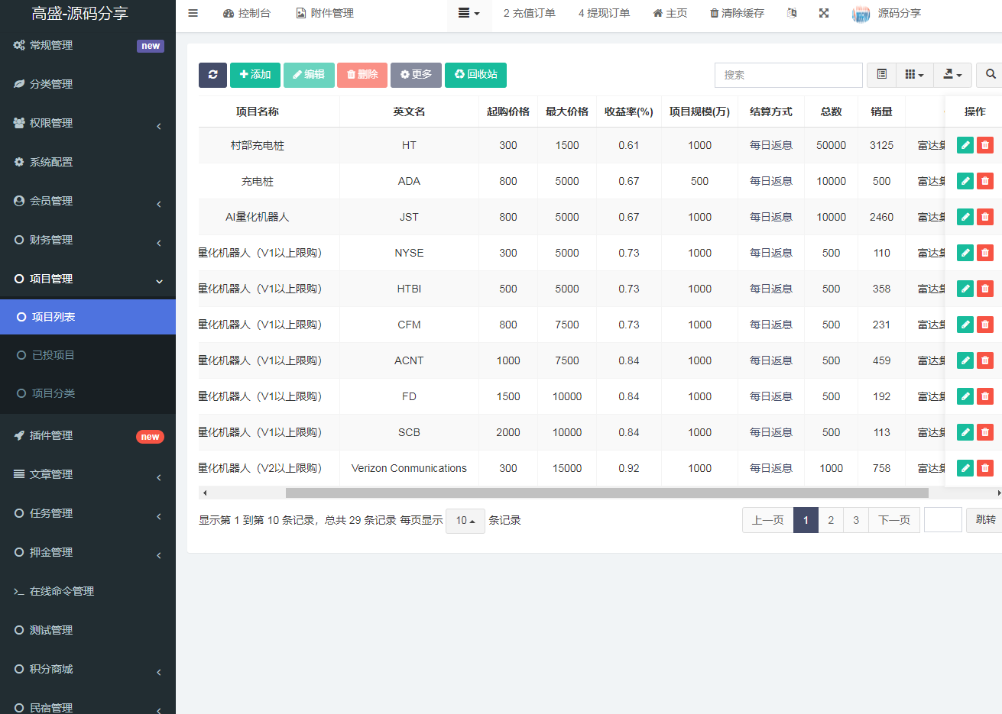The image size is (1002, 714).
Task: Open 已投项目 in the sidebar
Action: (54, 355)
